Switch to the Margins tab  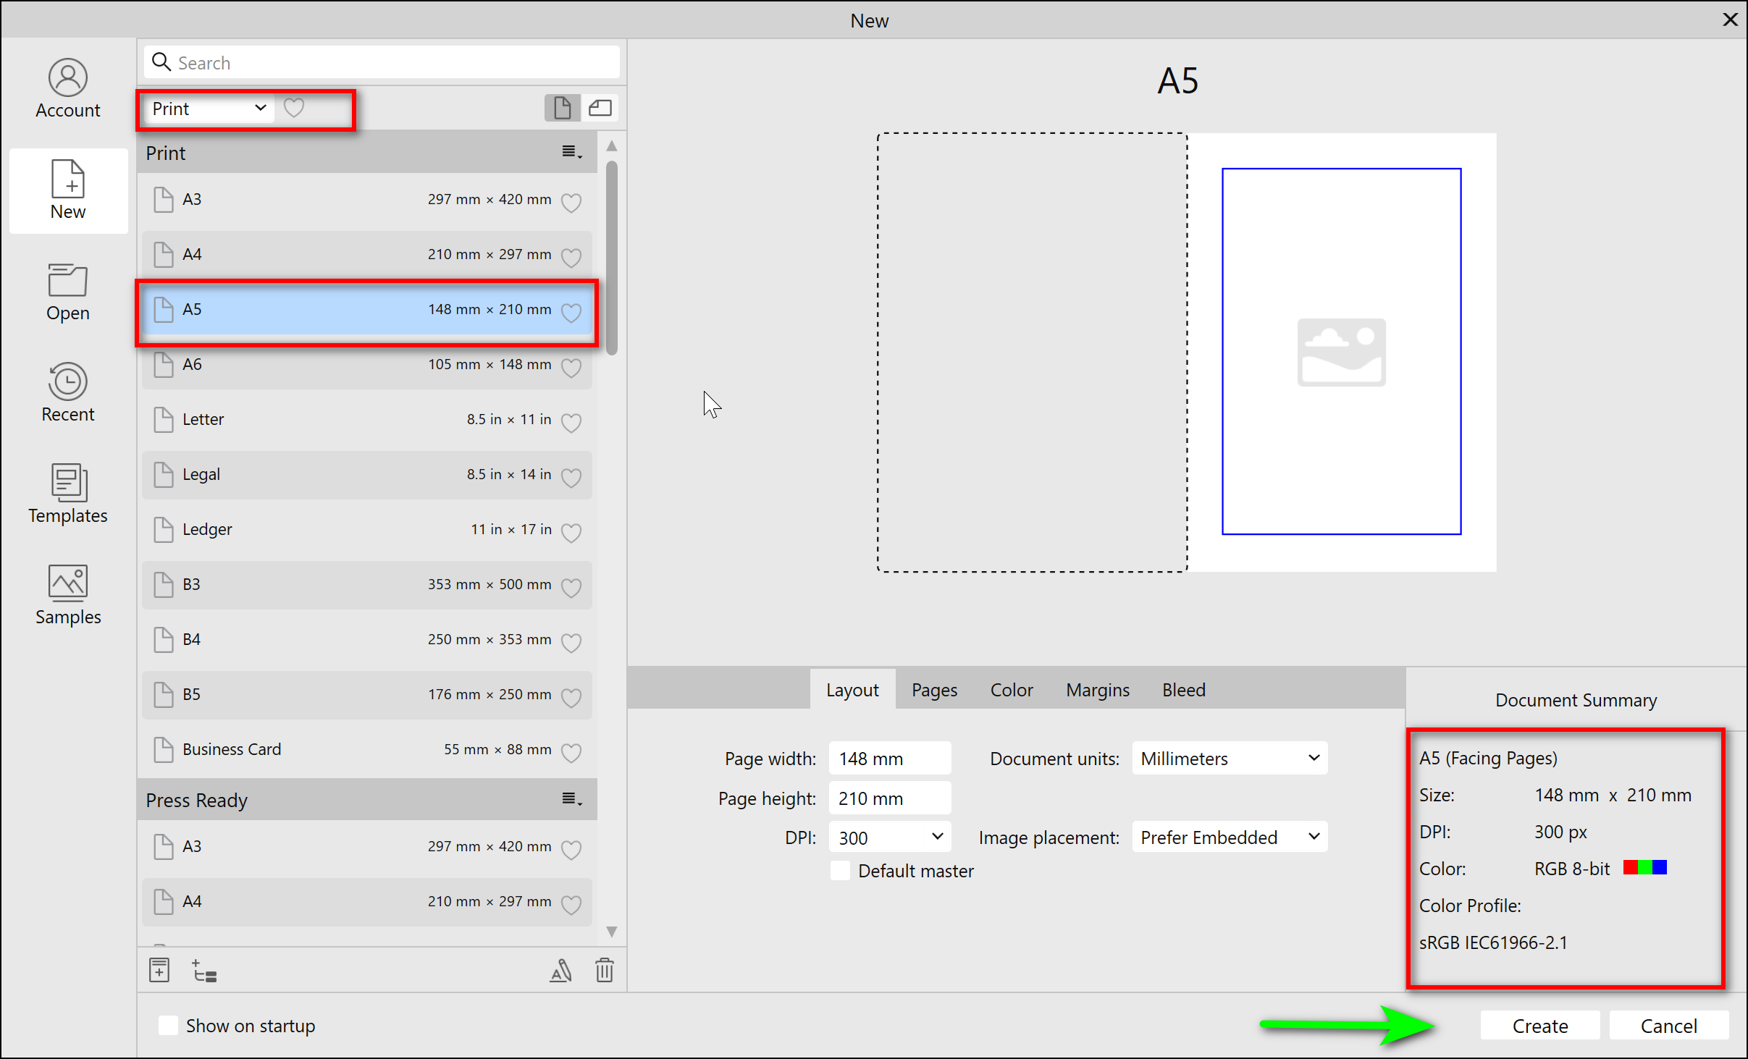tap(1097, 689)
